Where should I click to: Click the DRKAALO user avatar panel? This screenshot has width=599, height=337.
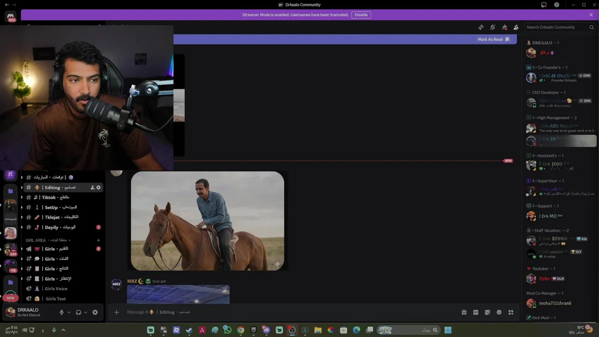point(29,312)
